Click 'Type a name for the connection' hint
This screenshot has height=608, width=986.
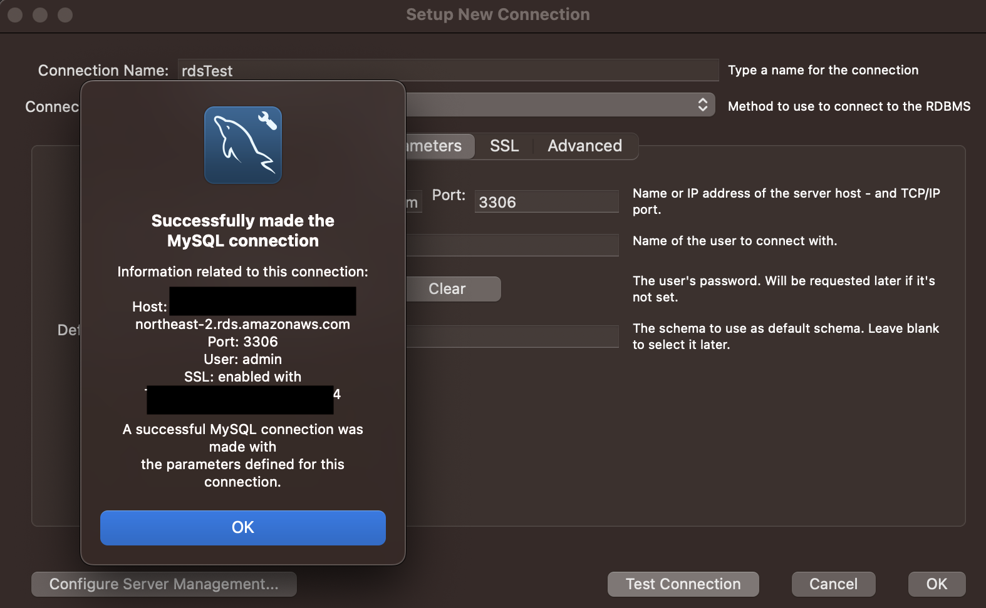pyautogui.click(x=823, y=70)
